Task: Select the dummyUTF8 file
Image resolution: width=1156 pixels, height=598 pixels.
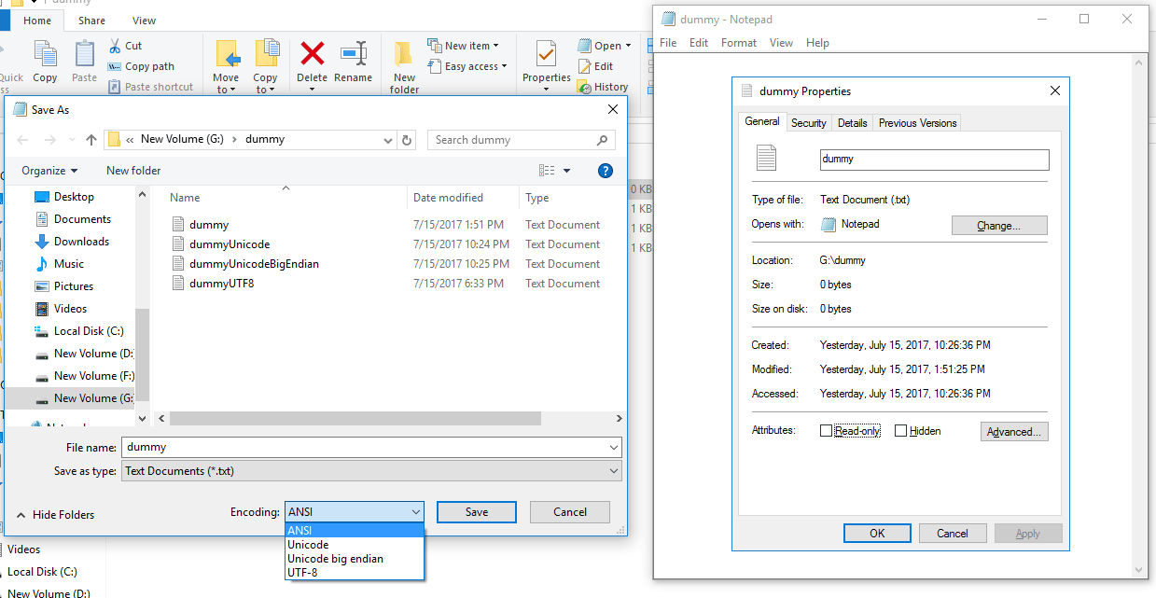Action: coord(221,284)
